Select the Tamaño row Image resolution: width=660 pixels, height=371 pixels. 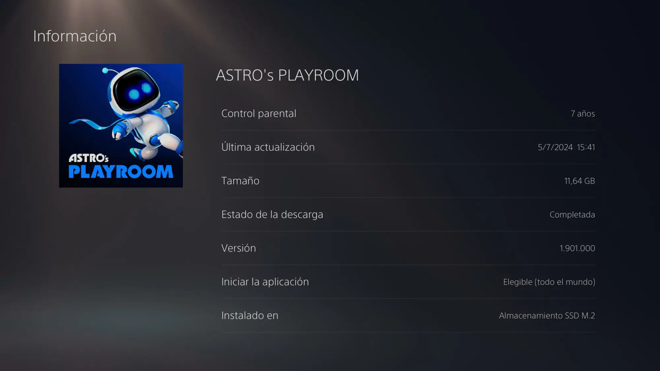click(408, 181)
